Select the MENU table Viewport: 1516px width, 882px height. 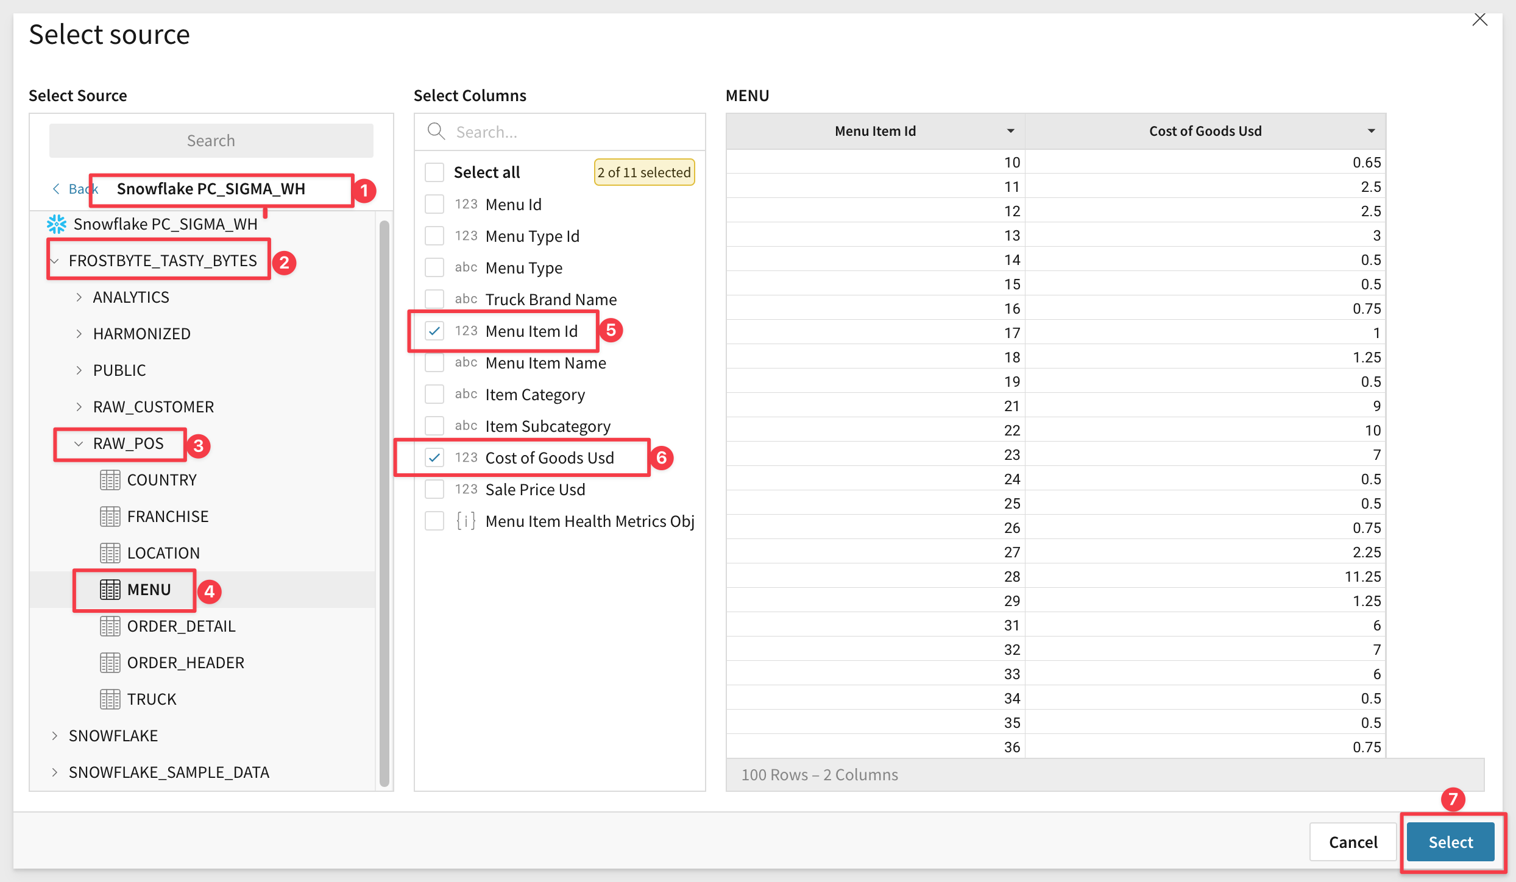pyautogui.click(x=149, y=590)
